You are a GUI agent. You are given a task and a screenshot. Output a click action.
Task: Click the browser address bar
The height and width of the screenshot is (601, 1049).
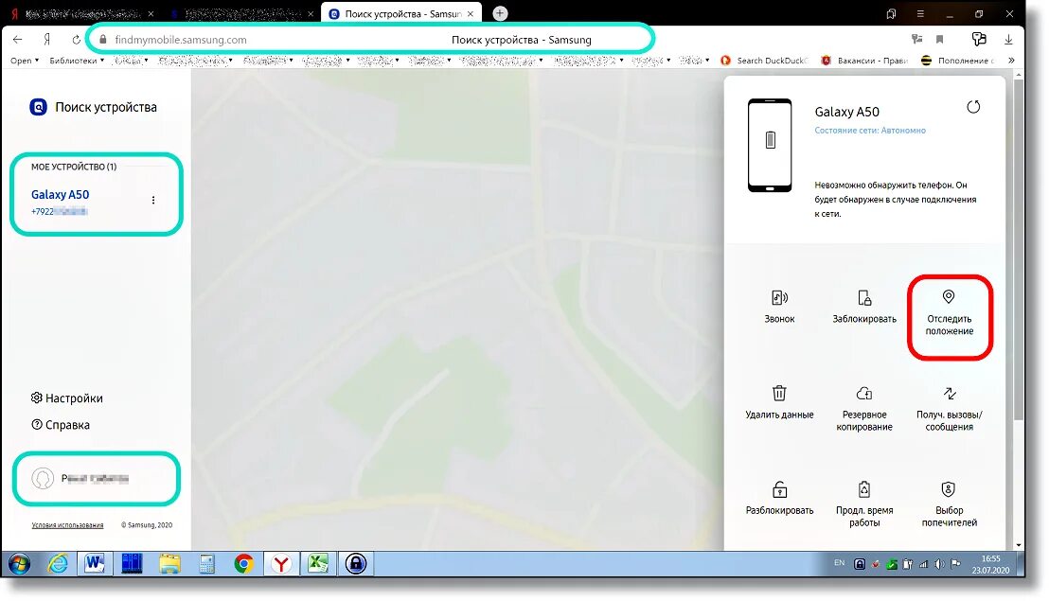point(370,40)
